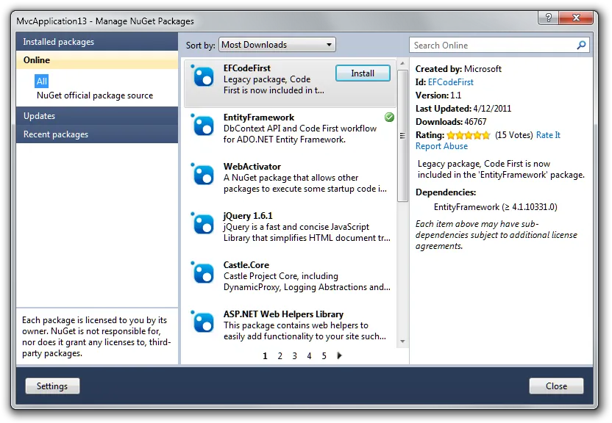Go to page 5
612x423 pixels.
coord(324,355)
